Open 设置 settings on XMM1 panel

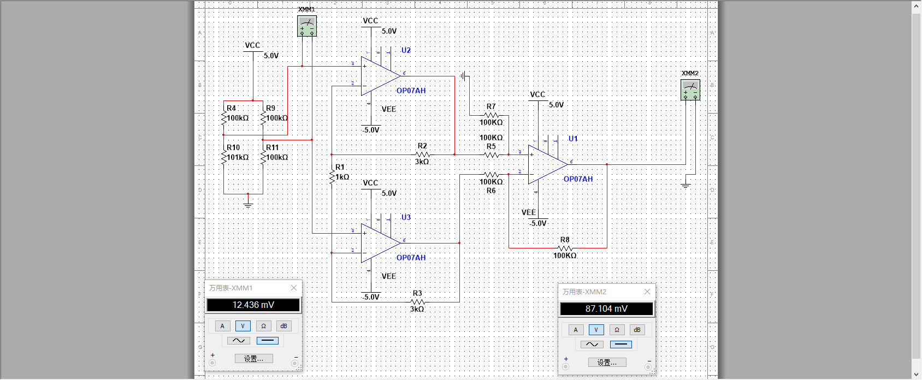pyautogui.click(x=254, y=359)
